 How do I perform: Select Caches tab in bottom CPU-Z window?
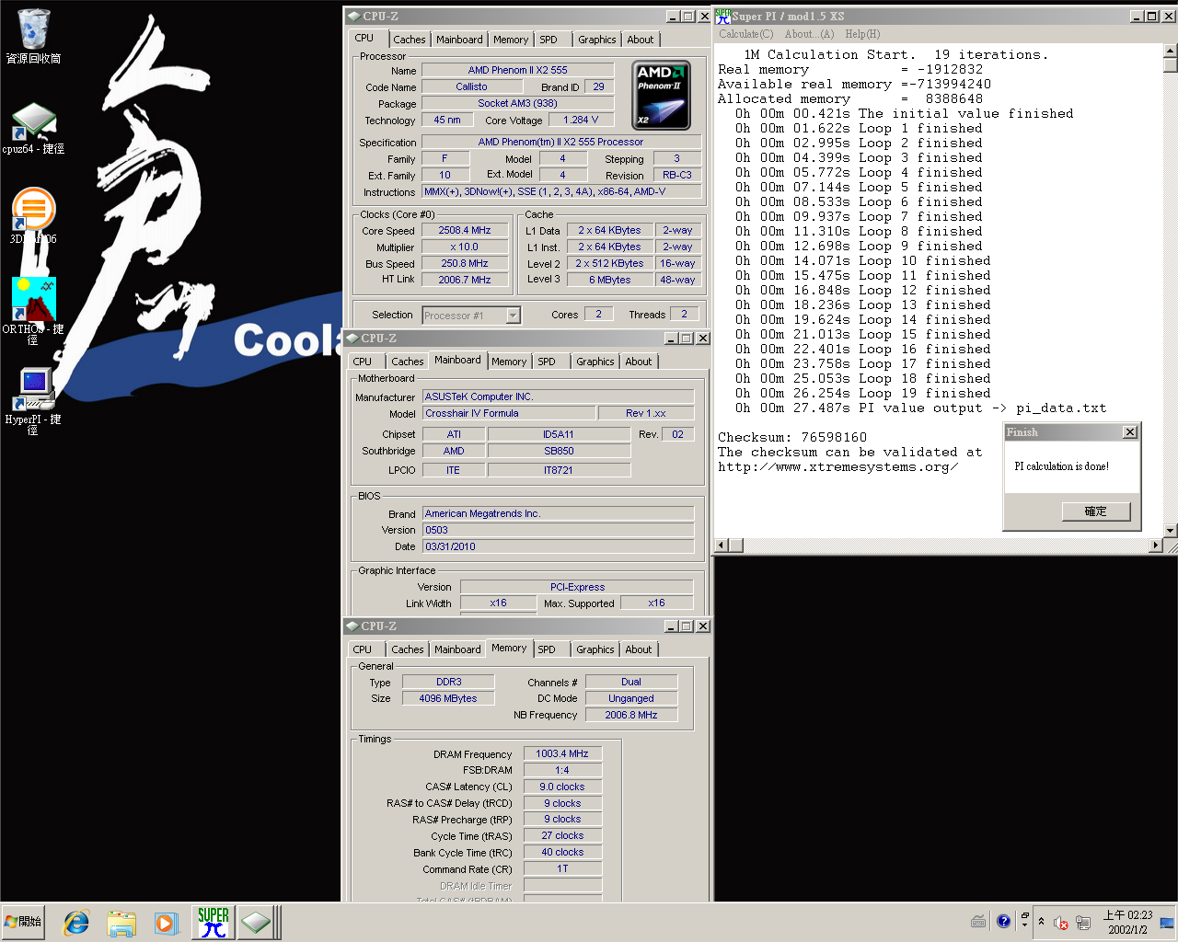408,649
